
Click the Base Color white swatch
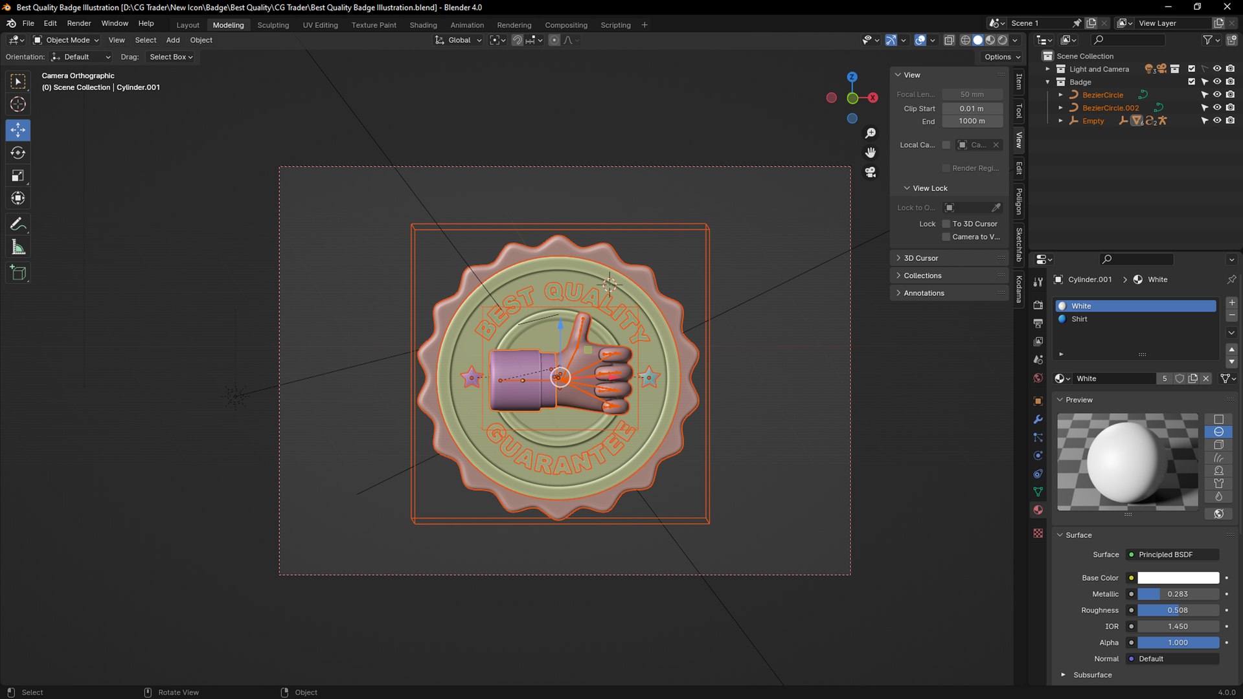tap(1178, 578)
